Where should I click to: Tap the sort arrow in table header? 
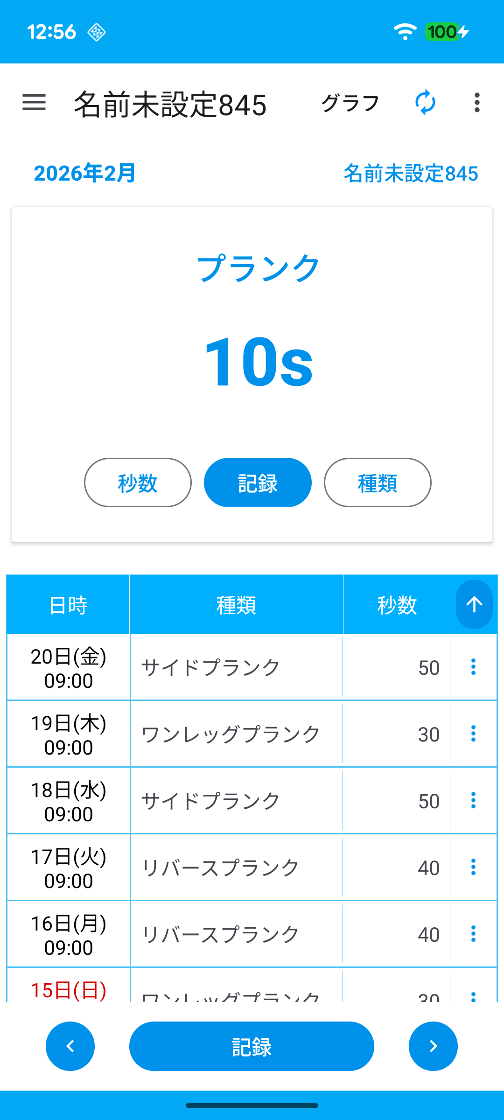(x=474, y=604)
